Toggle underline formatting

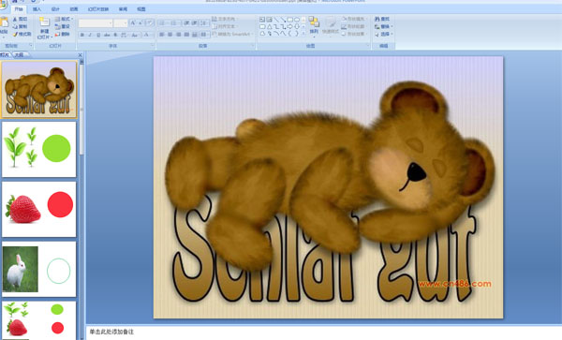pyautogui.click(x=98, y=35)
